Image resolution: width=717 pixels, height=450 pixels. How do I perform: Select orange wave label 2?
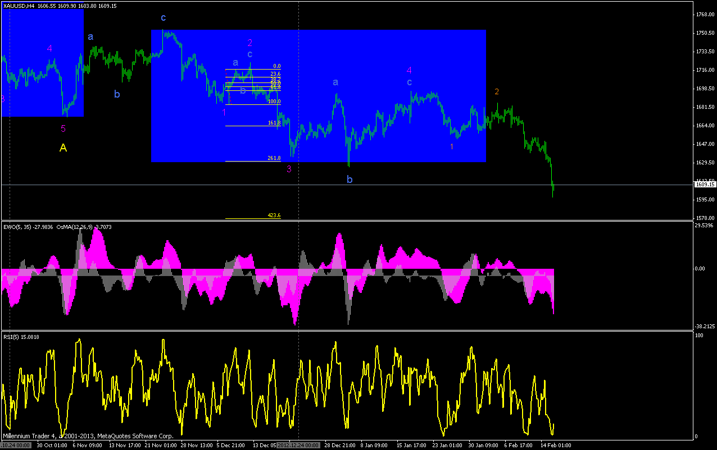pos(497,91)
